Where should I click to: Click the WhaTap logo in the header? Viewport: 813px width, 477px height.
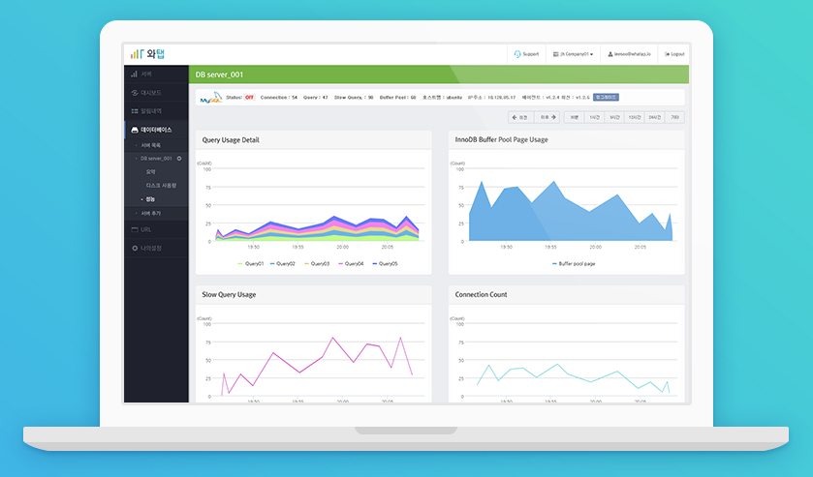tap(147, 54)
